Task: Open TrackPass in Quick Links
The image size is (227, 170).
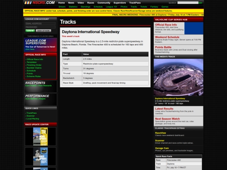Action: [32, 113]
